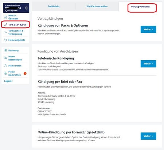Image resolution: width=164 pixels, height=150 pixels.
Task: Click Weiter for Online-Kündigung per Formular
Action: pyautogui.click(x=148, y=136)
